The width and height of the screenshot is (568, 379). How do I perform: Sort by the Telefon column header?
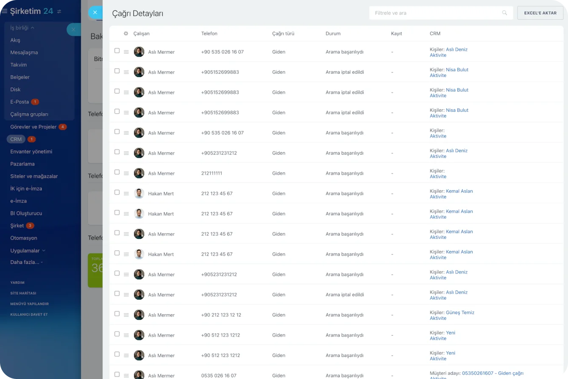point(209,33)
